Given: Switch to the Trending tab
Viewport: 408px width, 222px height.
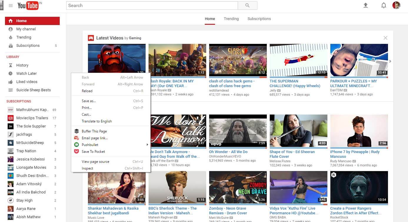Looking at the screenshot, I should [231, 19].
